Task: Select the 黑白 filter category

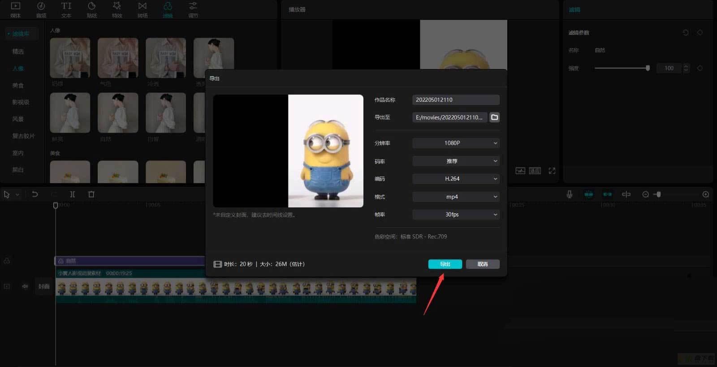Action: (x=18, y=170)
